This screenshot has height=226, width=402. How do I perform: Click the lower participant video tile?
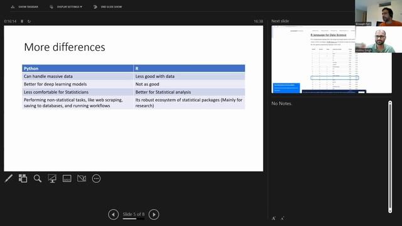378,40
